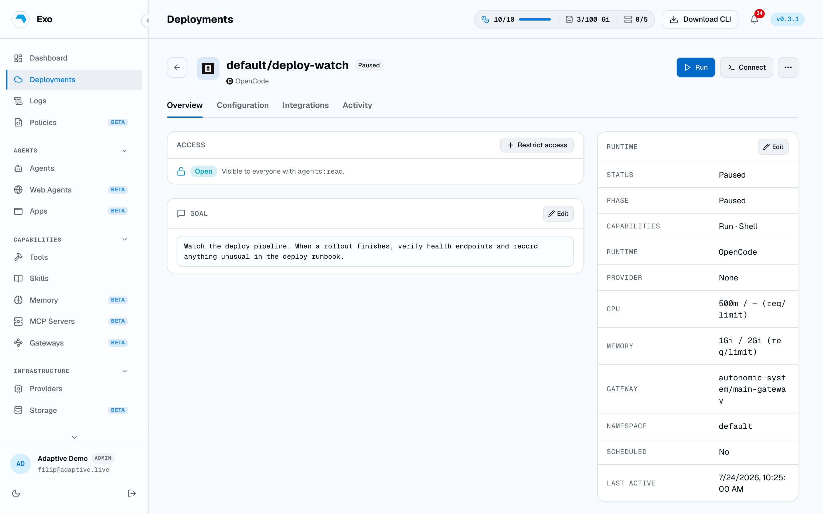Click inside the goal description text box
This screenshot has height=514, width=823.
(375, 251)
